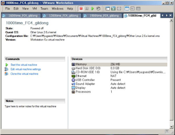Click the green play icon beside Start command

tap(7, 65)
